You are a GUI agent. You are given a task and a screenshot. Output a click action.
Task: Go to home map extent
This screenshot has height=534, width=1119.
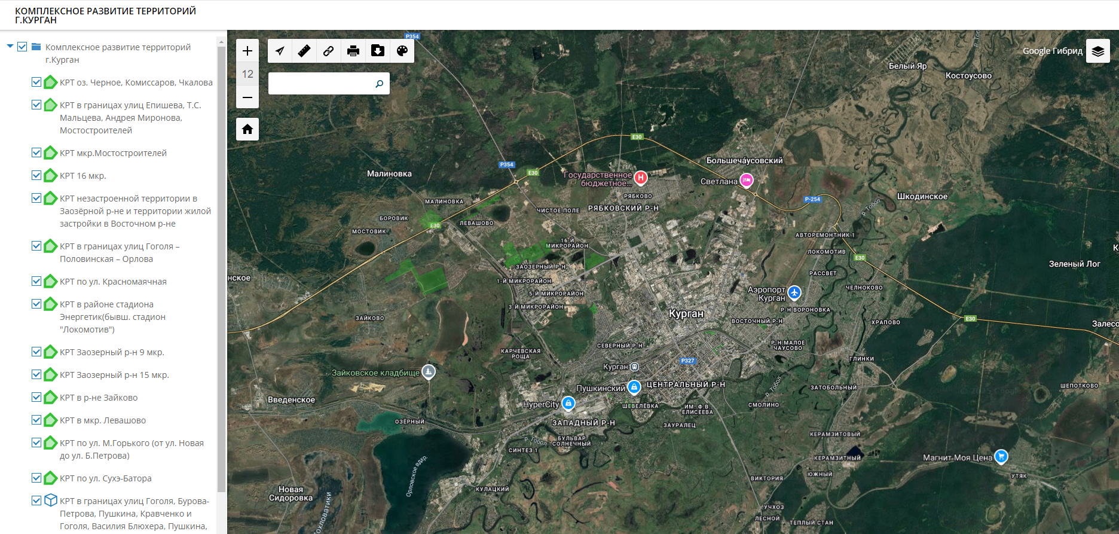coord(247,129)
